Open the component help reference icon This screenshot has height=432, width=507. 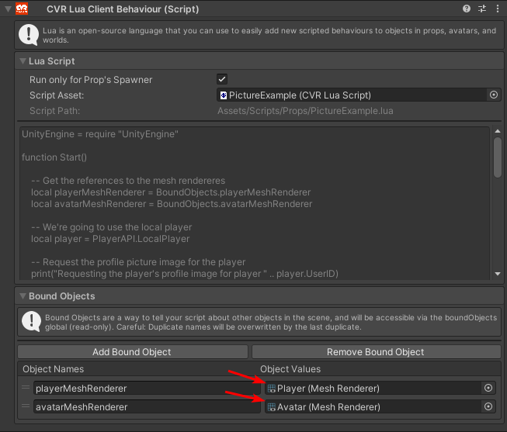pos(467,9)
